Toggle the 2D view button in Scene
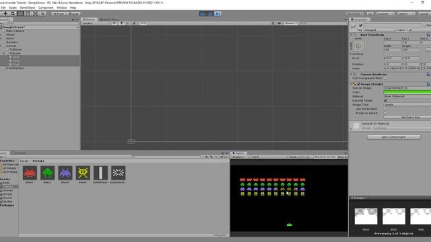 pyautogui.click(x=114, y=24)
